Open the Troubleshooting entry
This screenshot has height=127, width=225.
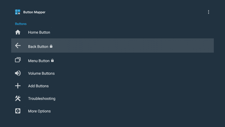[x=113, y=99]
